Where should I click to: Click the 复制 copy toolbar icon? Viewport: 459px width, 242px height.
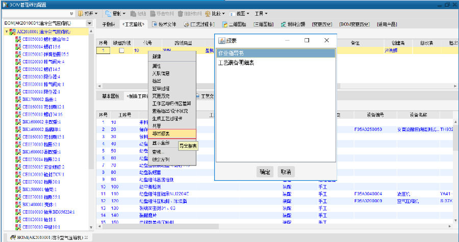point(109,13)
